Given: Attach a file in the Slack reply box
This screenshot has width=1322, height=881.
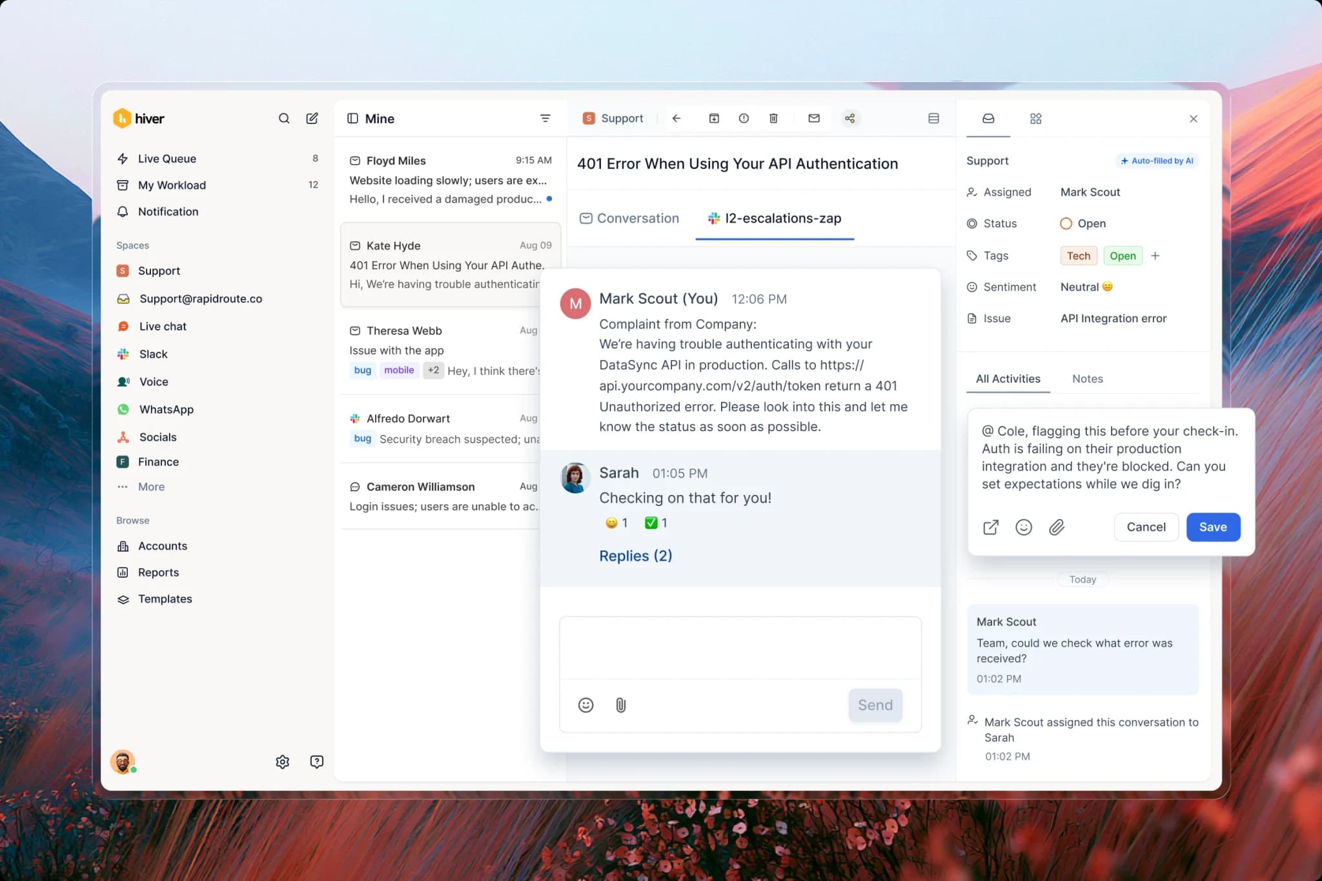Looking at the screenshot, I should coord(621,705).
